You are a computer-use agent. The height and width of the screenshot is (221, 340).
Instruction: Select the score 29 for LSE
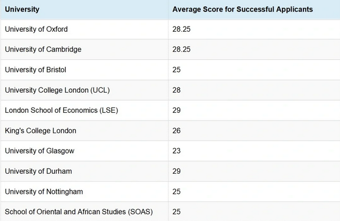coord(176,110)
